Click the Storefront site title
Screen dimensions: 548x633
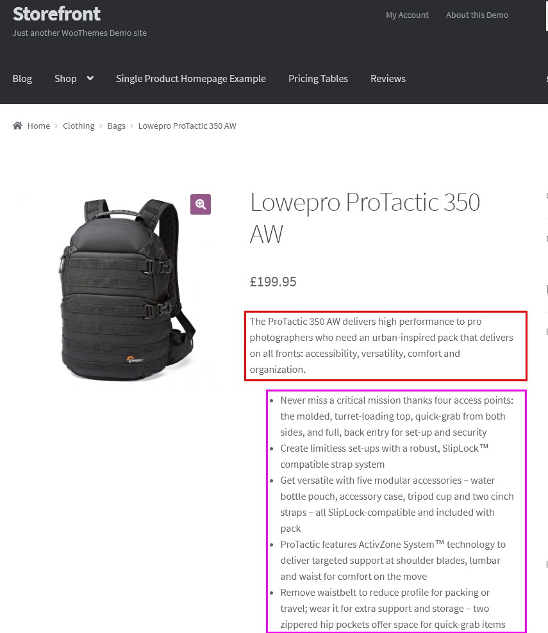(x=56, y=14)
